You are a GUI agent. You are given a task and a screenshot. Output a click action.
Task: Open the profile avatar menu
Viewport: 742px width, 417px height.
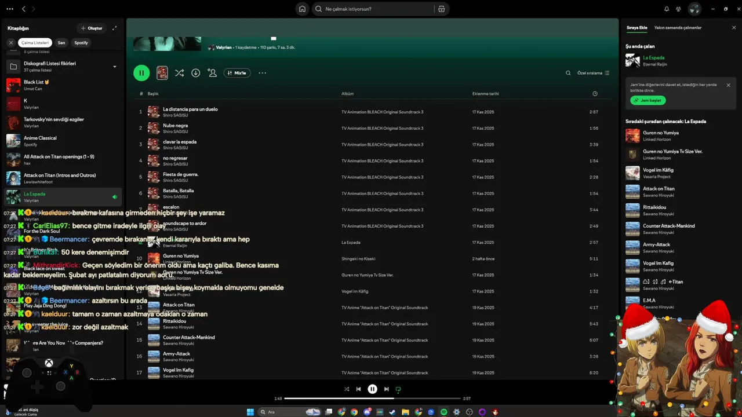click(x=694, y=9)
